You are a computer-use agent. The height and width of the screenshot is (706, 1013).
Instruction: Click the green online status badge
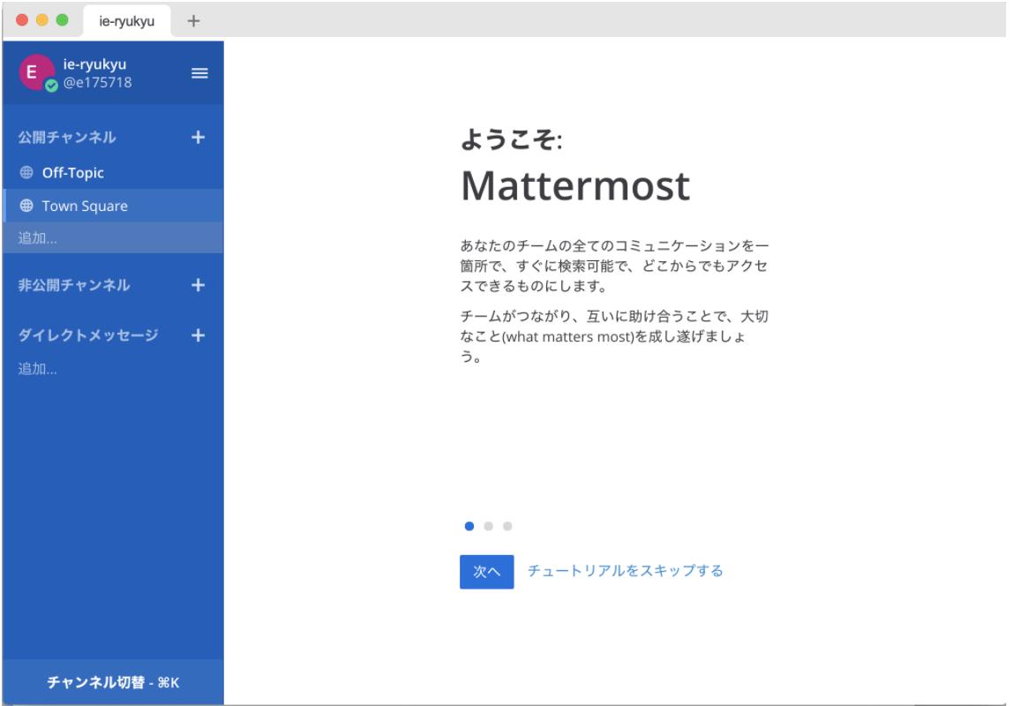click(x=52, y=86)
